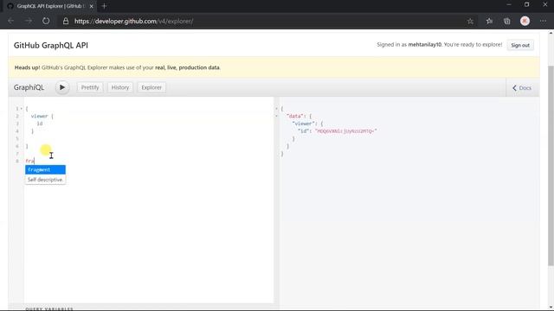Select the fragment autocomplete suggestion
This screenshot has width=554, height=311.
coord(45,169)
